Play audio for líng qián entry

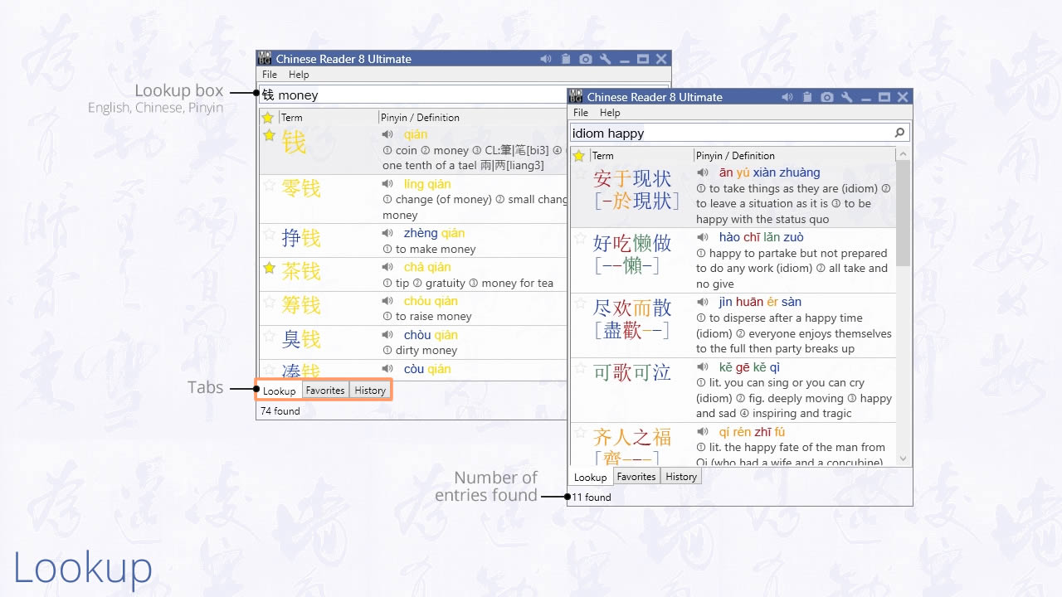pos(387,184)
